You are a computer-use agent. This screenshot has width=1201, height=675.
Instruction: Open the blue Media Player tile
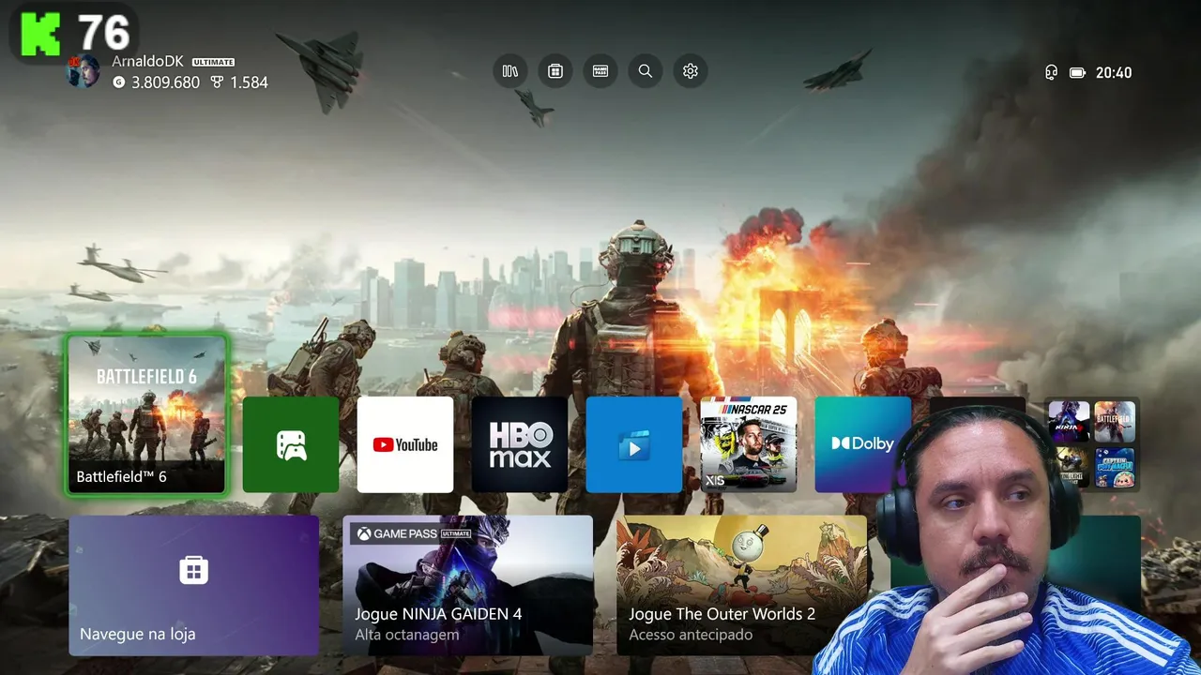634,444
